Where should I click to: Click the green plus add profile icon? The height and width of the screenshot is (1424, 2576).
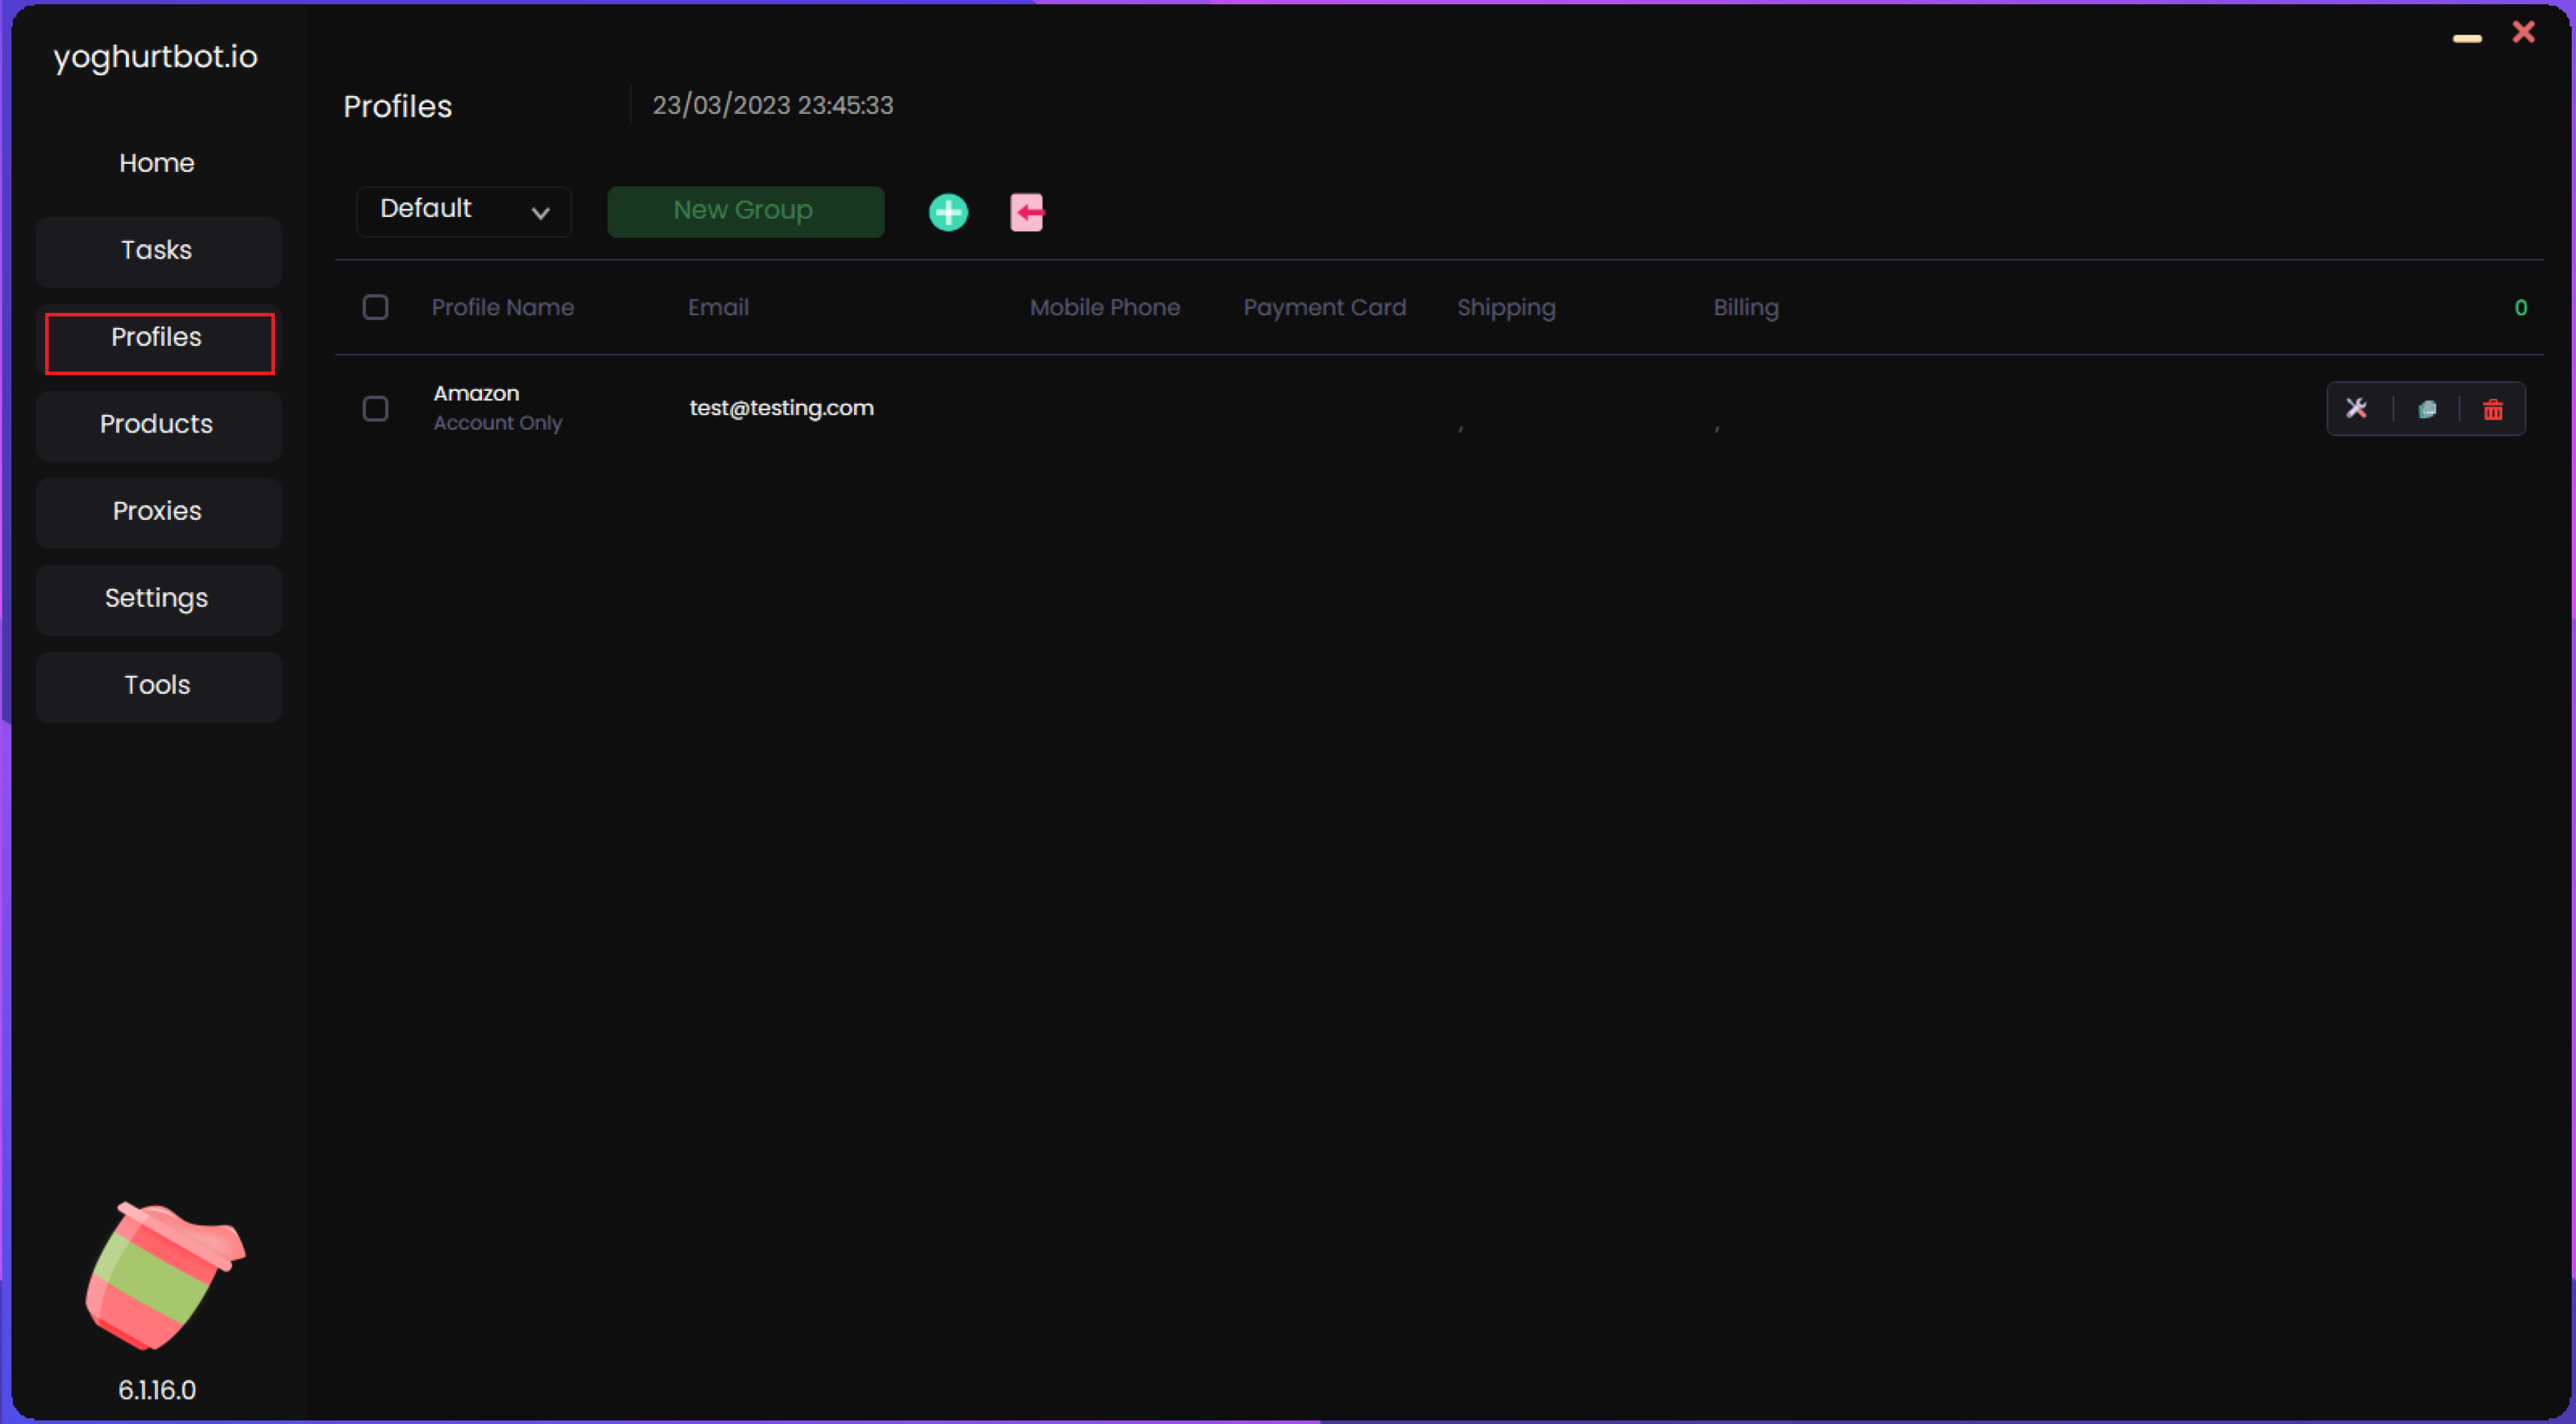[948, 212]
